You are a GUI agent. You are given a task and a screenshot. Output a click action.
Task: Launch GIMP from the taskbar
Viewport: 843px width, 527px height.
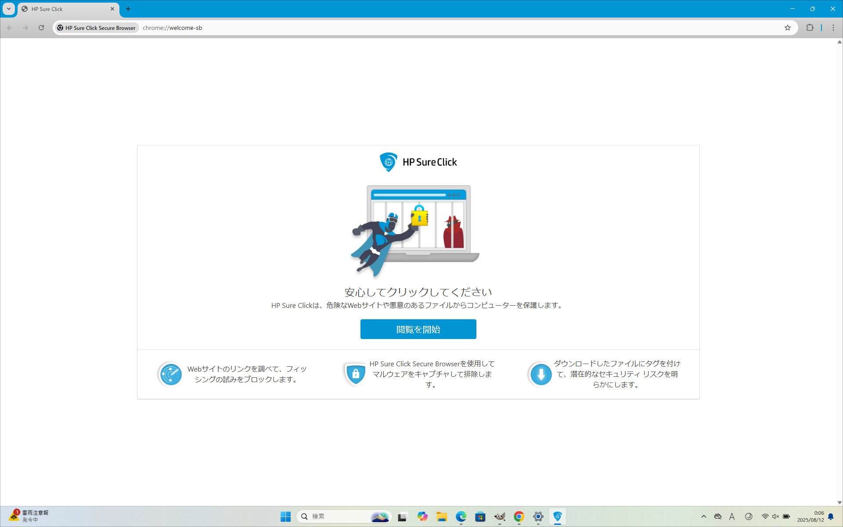pos(500,517)
